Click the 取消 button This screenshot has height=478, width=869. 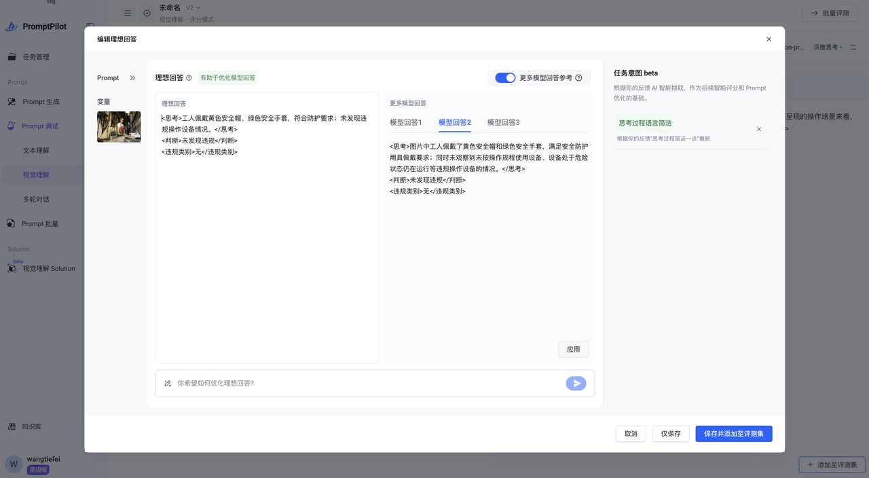pos(631,434)
